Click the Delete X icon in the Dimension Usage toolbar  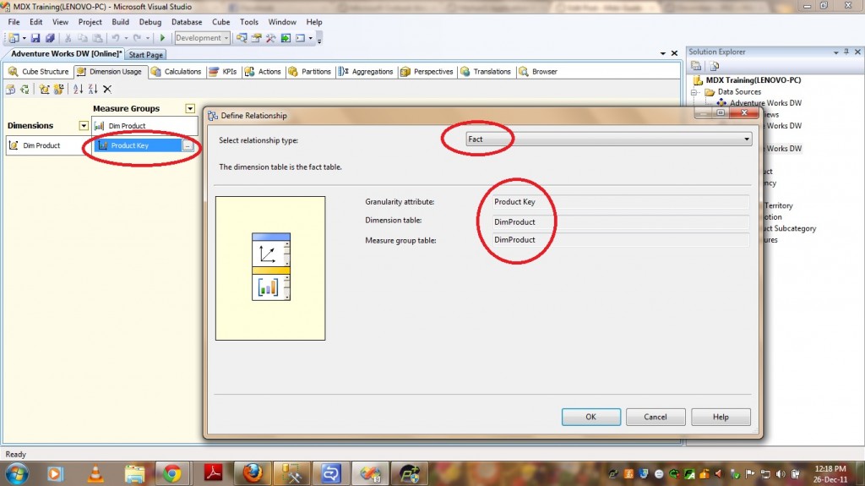coord(107,89)
